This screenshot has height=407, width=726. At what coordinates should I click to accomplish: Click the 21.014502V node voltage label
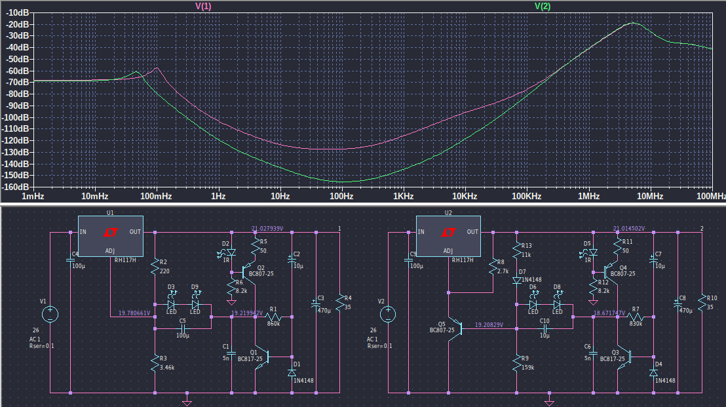629,228
